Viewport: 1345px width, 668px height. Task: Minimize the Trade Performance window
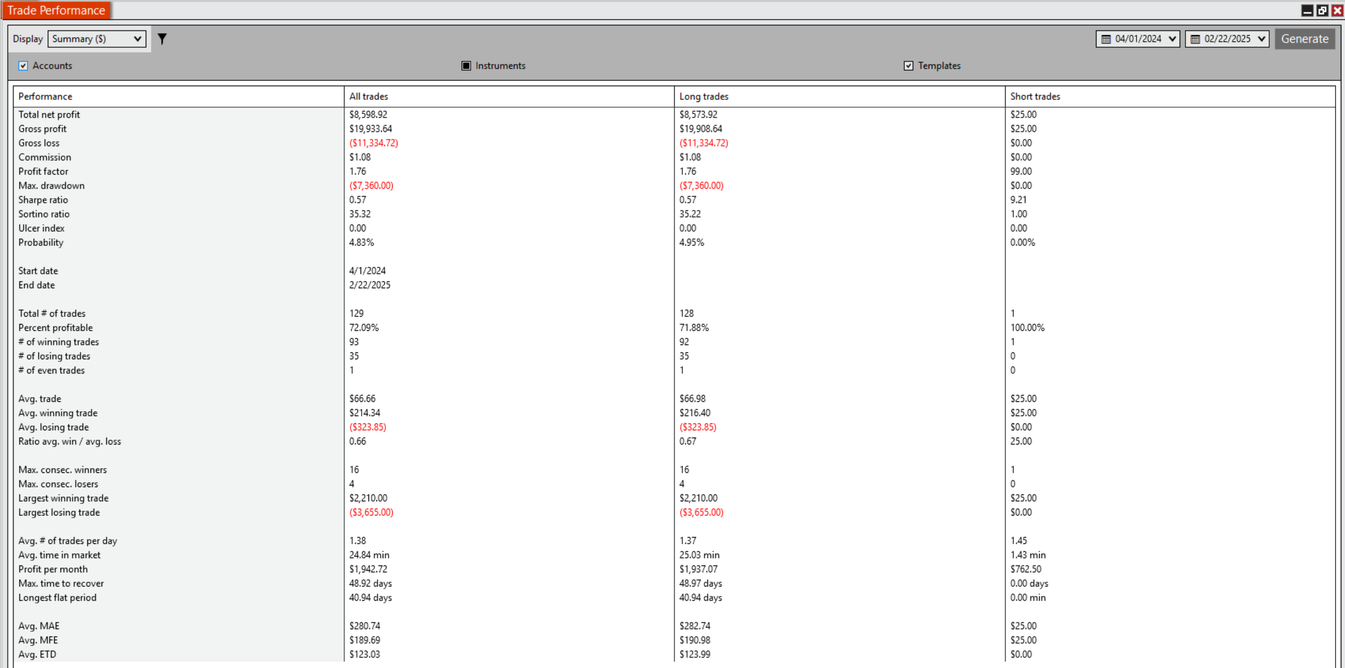[x=1307, y=11]
